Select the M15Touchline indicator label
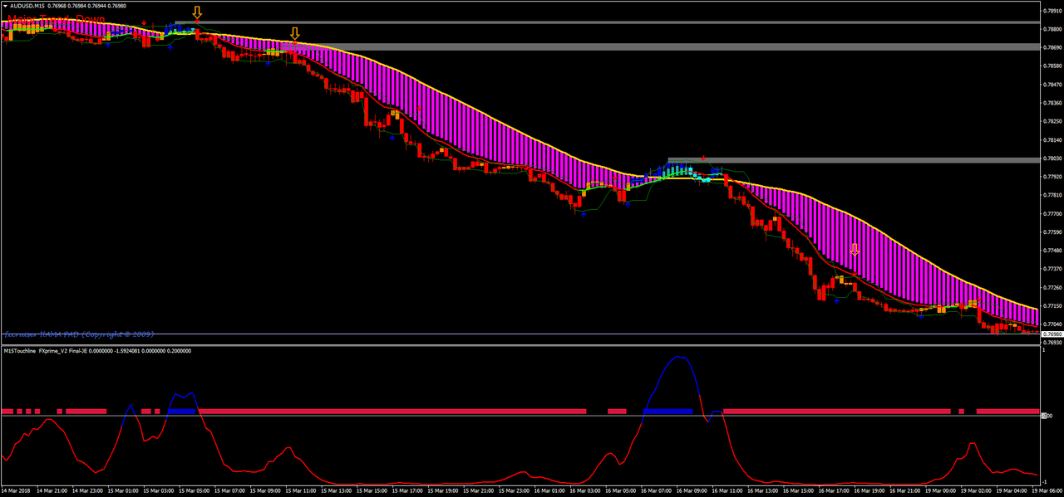 pyautogui.click(x=21, y=350)
